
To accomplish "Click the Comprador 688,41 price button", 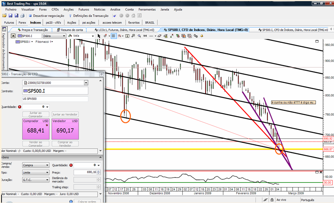I will tap(36, 129).
